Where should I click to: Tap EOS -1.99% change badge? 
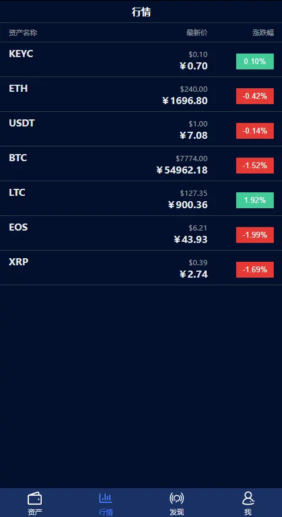tap(254, 235)
